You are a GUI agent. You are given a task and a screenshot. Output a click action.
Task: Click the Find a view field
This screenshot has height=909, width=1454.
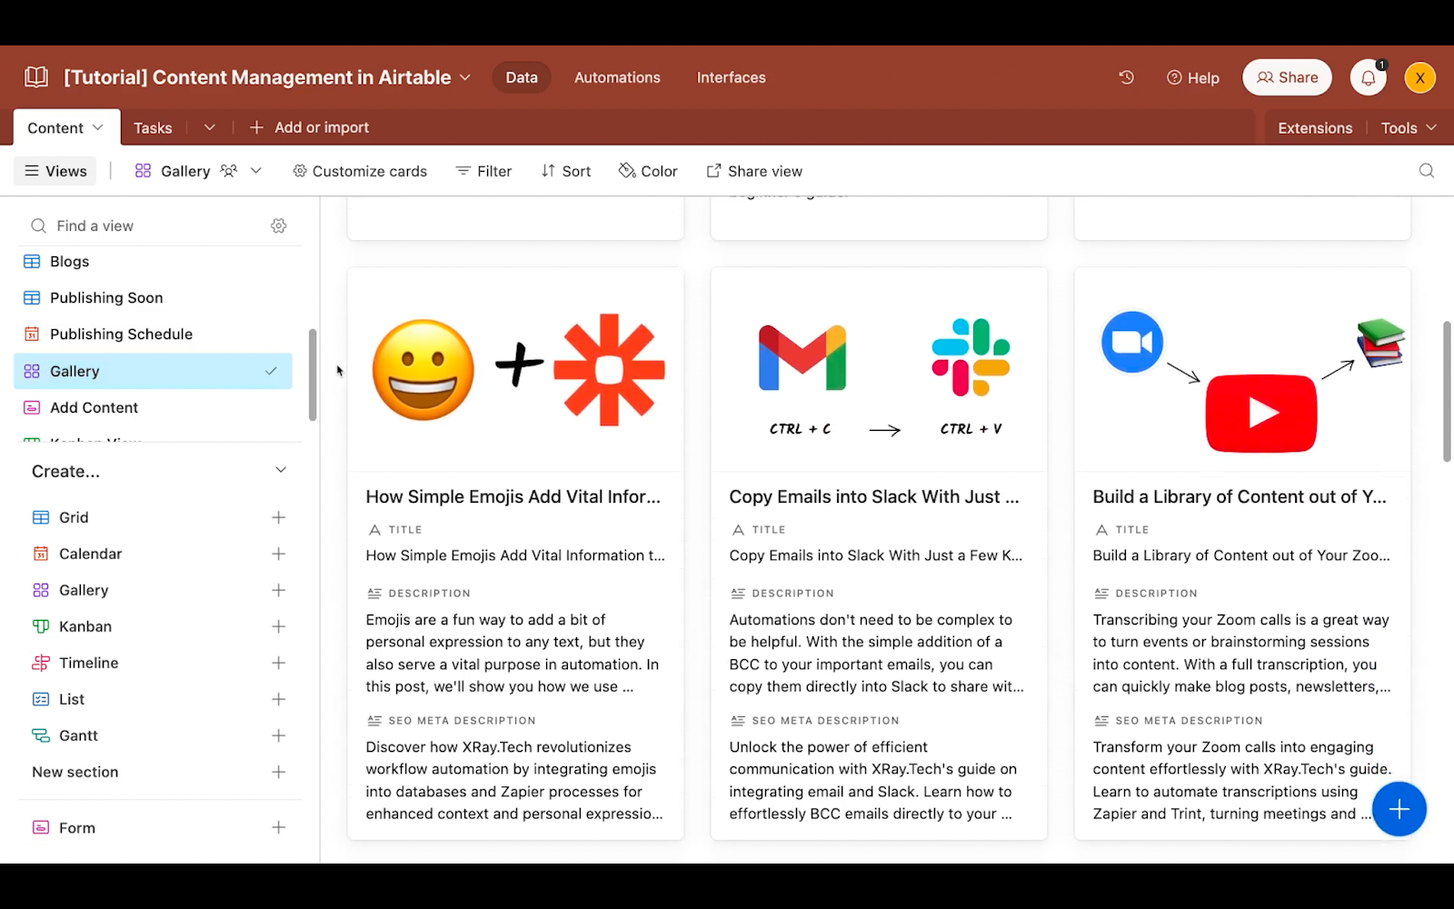click(145, 225)
